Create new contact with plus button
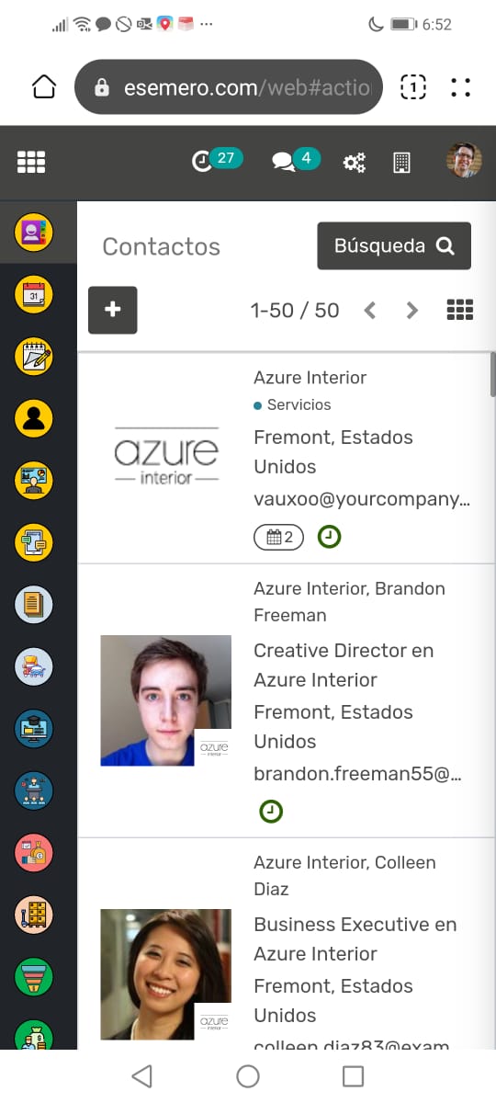The height and width of the screenshot is (1103, 496). pyautogui.click(x=113, y=310)
